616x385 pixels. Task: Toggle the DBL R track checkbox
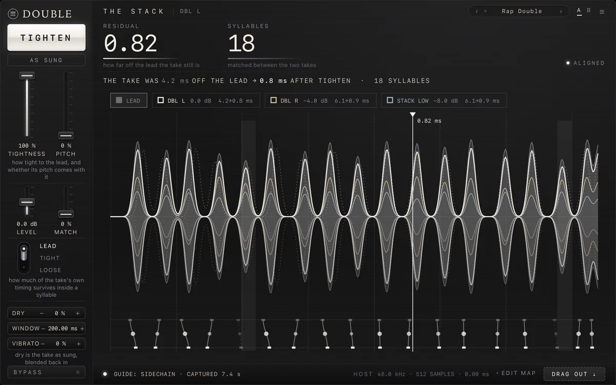click(274, 101)
